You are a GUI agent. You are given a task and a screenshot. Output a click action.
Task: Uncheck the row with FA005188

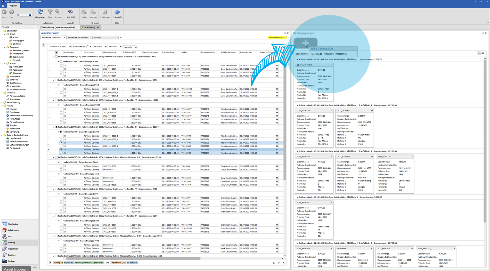coord(61,150)
